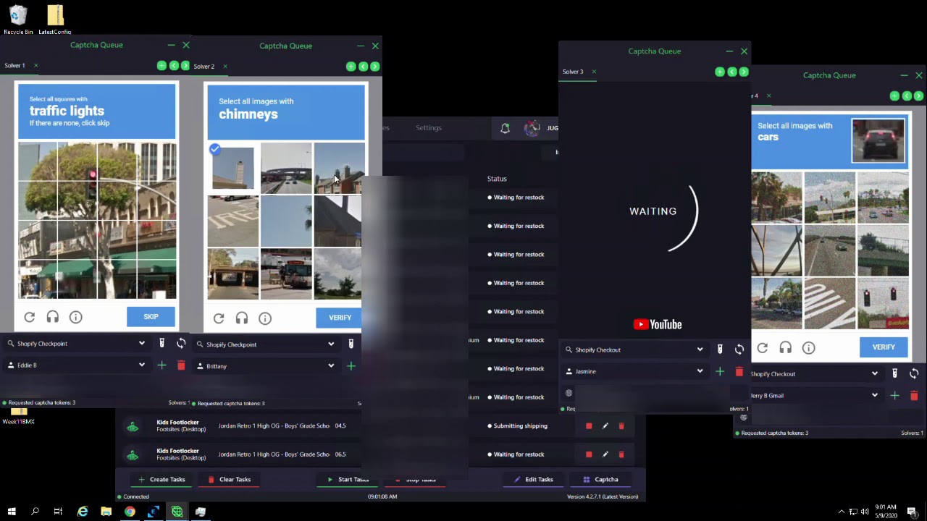The width and height of the screenshot is (927, 521).
Task: Reload the captcha challenge in Solver 2
Action: tap(219, 318)
